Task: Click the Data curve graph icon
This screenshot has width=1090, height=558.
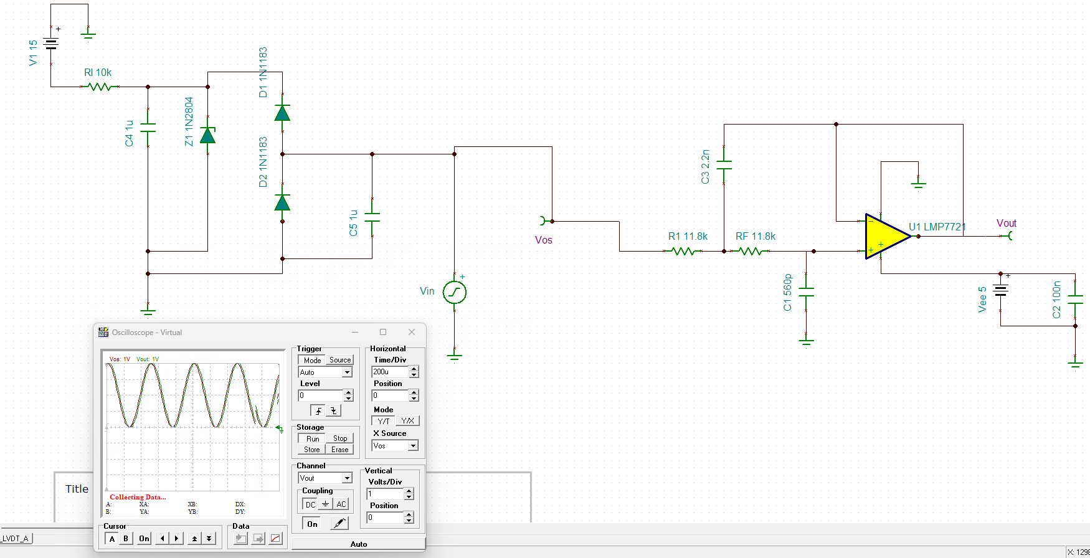Action: tap(275, 538)
